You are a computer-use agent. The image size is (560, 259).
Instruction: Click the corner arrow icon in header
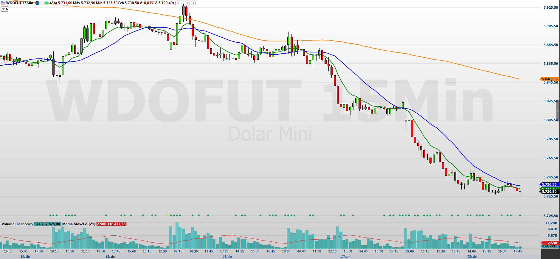click(x=187, y=3)
